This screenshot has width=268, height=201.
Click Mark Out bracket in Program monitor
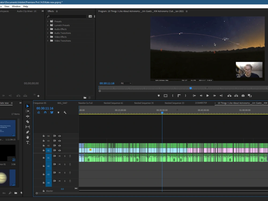point(185,96)
